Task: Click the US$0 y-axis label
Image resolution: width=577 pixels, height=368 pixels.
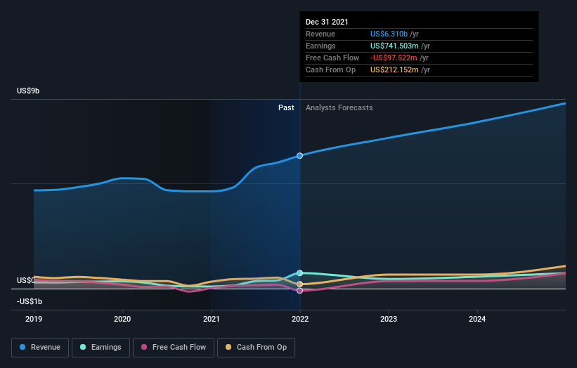Action: click(x=25, y=280)
